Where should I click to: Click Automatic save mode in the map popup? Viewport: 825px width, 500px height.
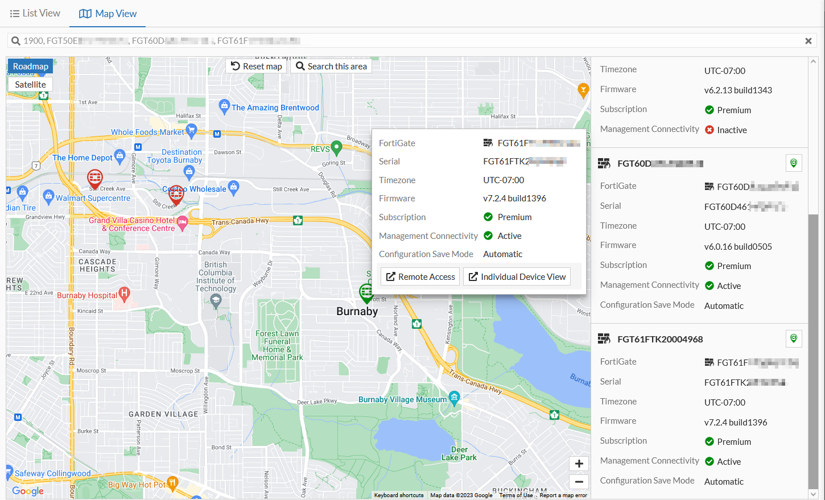[x=502, y=254]
